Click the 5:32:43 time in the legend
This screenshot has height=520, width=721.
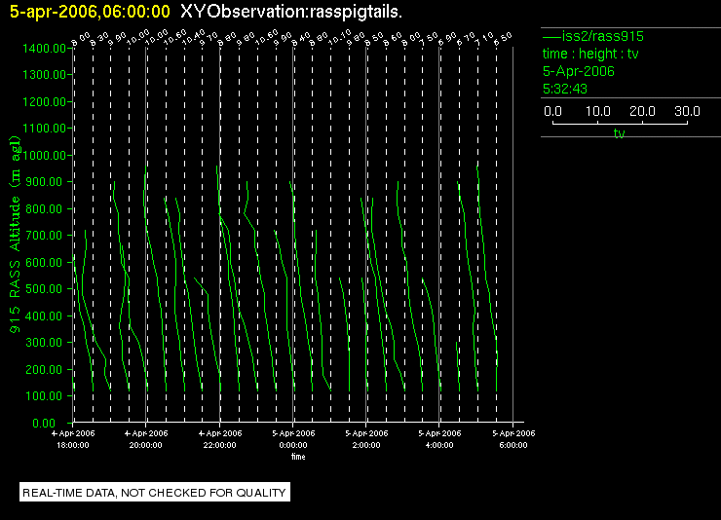(565, 89)
